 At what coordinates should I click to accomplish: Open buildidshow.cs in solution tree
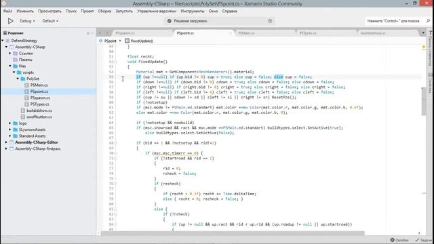(39, 110)
